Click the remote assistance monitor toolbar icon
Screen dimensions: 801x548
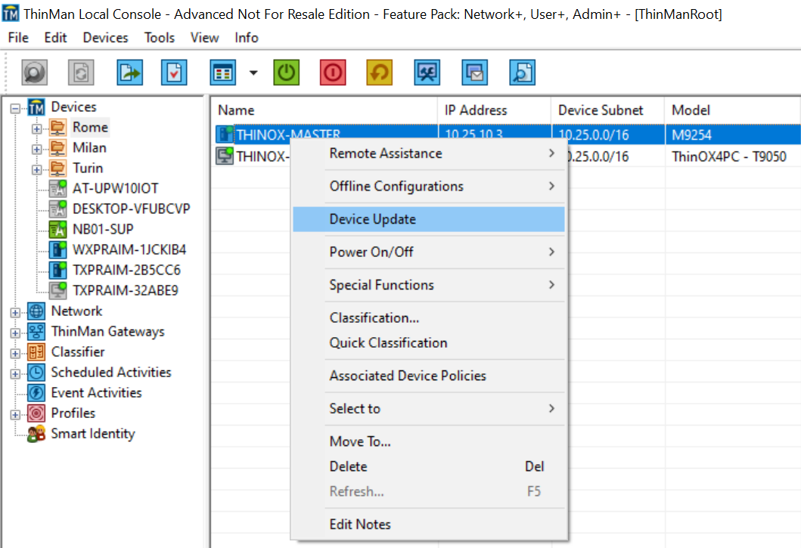(427, 73)
